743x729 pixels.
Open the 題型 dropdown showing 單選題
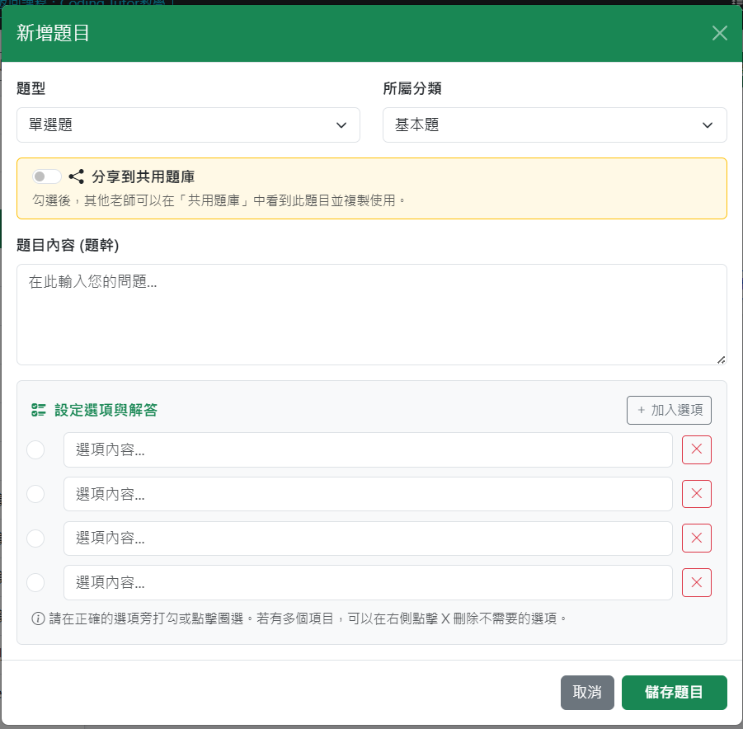click(x=188, y=125)
